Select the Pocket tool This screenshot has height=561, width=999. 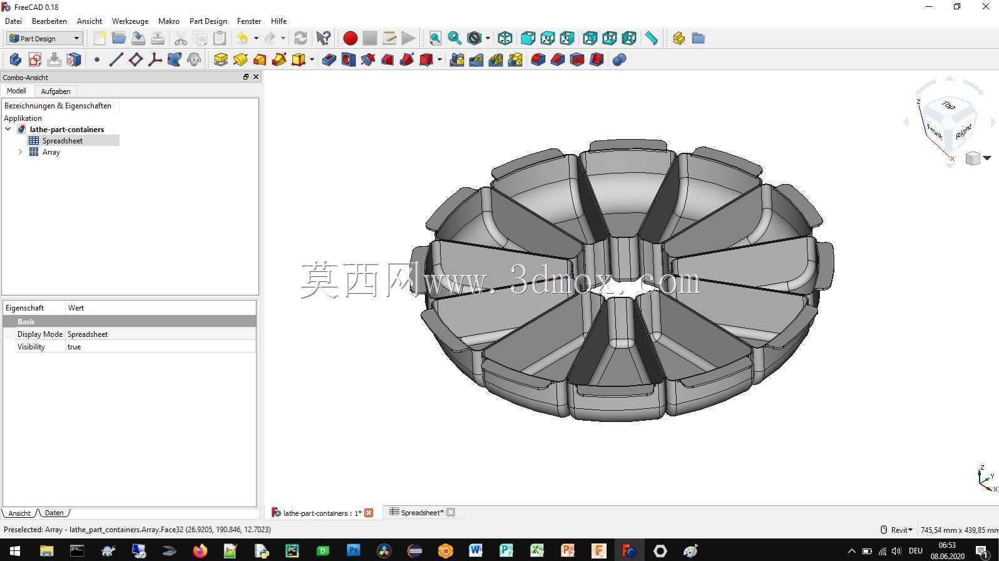[x=329, y=59]
